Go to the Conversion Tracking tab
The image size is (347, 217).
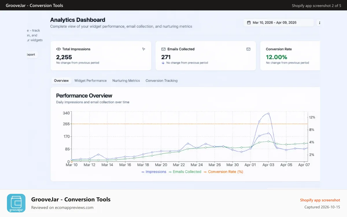coord(162,81)
